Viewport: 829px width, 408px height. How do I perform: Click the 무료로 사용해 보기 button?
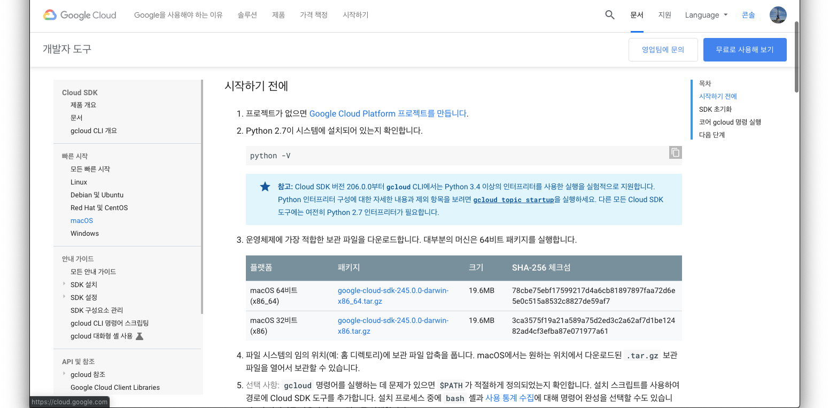(x=745, y=50)
